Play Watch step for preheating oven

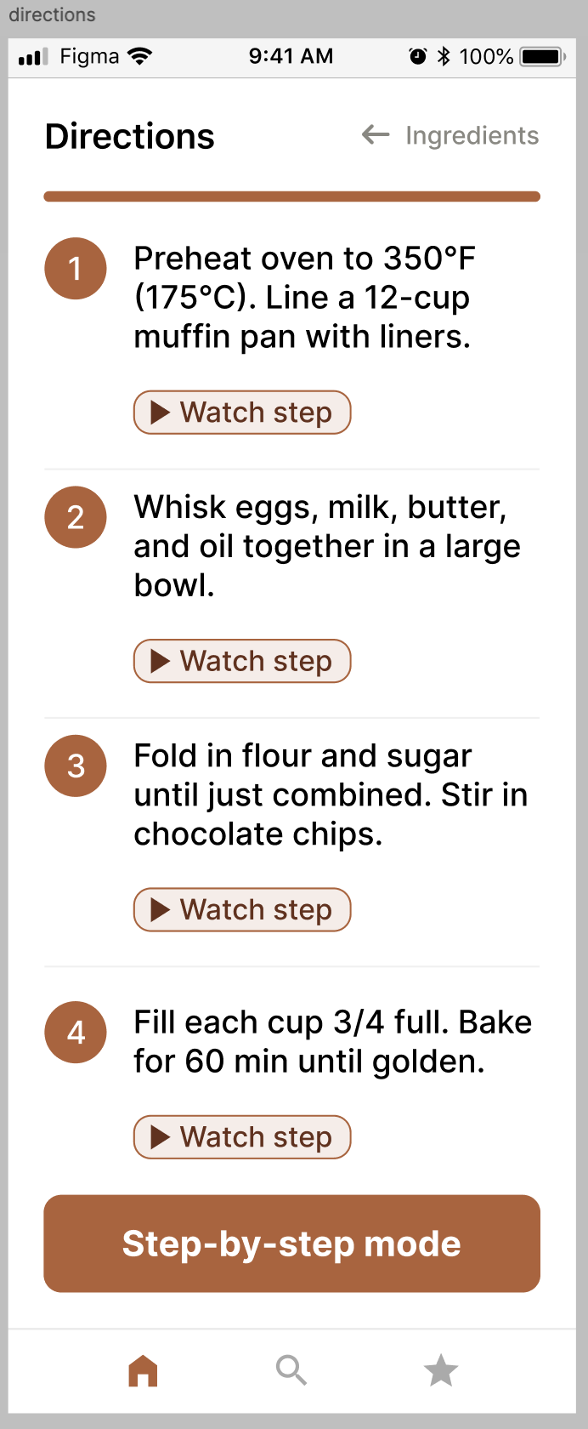(242, 413)
